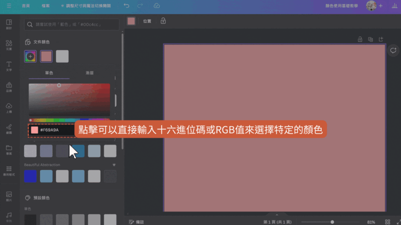Image resolution: width=401 pixels, height=225 pixels.
Task: Click the color search input box
Action: [x=73, y=24]
